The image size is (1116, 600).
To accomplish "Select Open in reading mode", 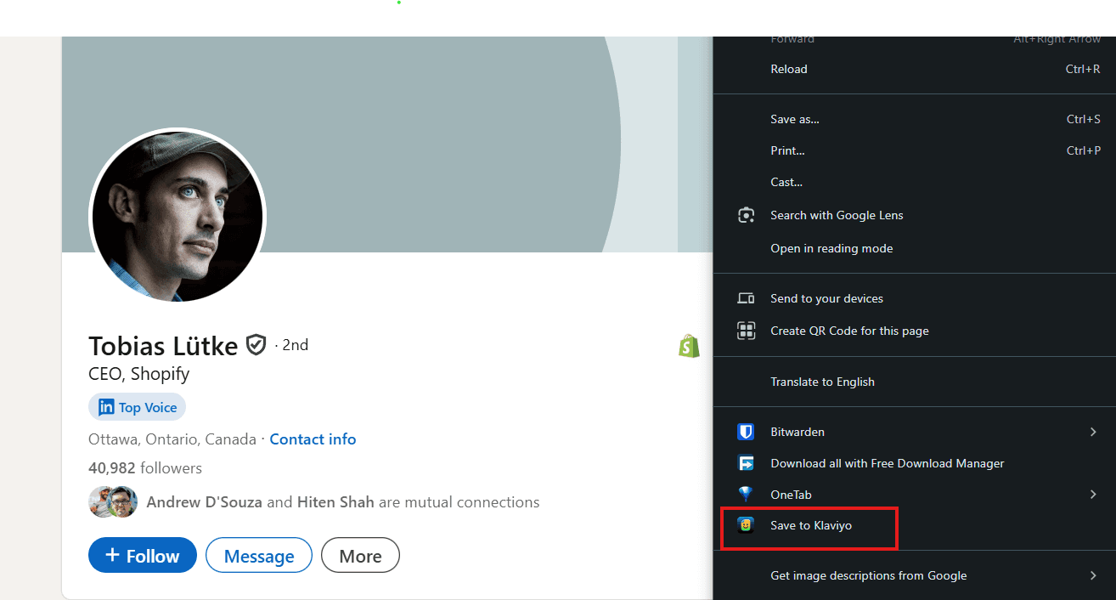I will point(831,248).
